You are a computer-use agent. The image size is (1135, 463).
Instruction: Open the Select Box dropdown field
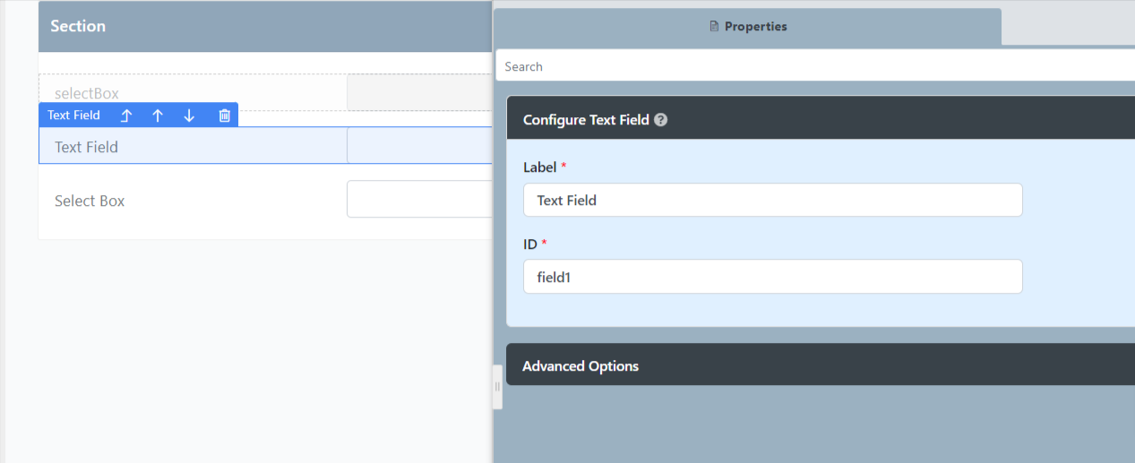tap(419, 200)
